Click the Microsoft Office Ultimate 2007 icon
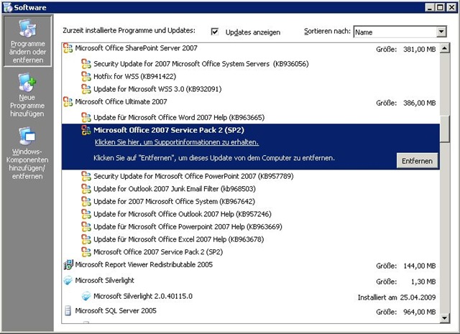 68,103
